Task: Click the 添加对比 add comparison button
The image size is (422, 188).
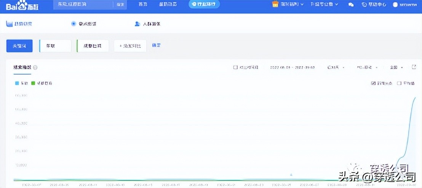Action: 130,46
